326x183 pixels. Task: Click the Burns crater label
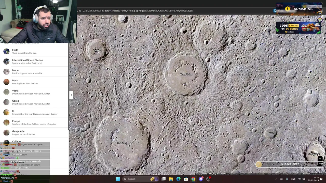[270, 133]
